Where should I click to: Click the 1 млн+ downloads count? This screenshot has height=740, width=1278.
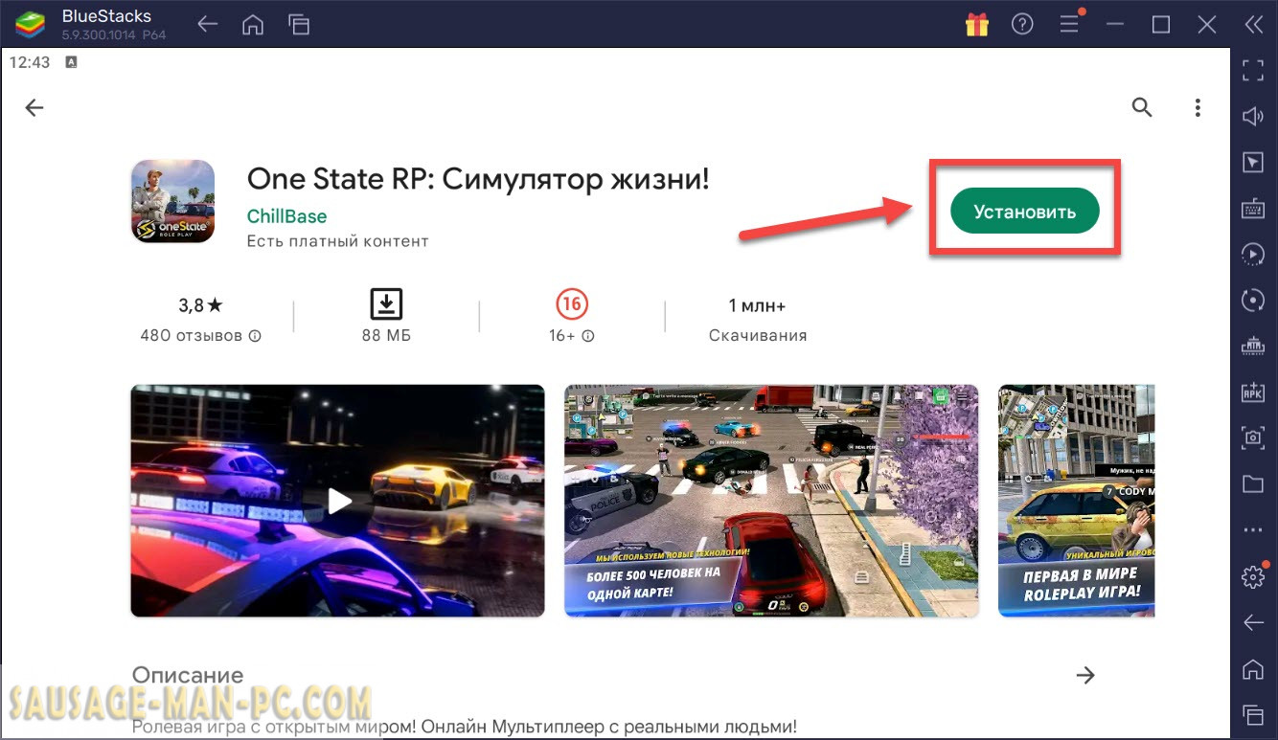[757, 305]
